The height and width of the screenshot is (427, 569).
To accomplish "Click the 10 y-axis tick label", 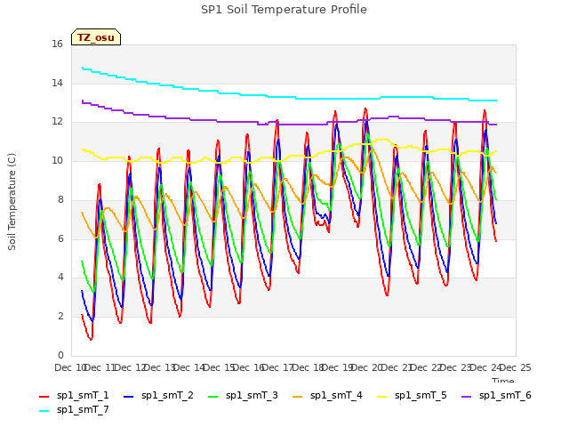I will pyautogui.click(x=57, y=160).
